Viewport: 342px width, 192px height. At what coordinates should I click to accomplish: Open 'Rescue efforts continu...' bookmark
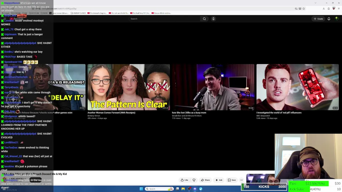(x=161, y=13)
